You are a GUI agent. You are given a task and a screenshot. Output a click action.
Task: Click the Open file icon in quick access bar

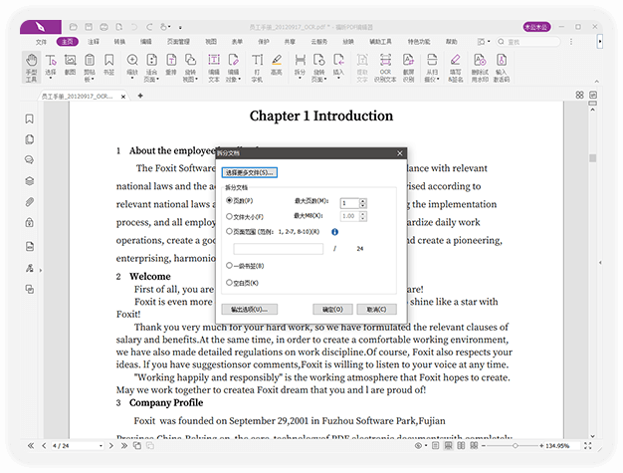pos(73,27)
